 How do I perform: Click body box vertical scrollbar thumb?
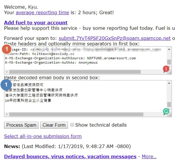[169, 104]
